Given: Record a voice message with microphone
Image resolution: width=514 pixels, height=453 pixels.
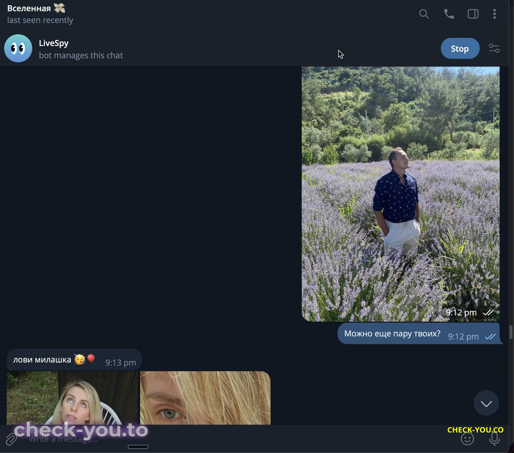Looking at the screenshot, I should click(494, 439).
